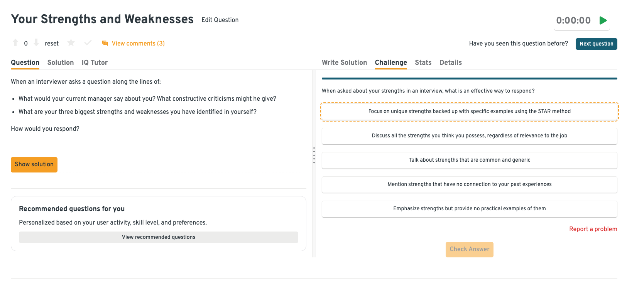
Task: Downvote the question with the down arrow
Action: click(36, 43)
